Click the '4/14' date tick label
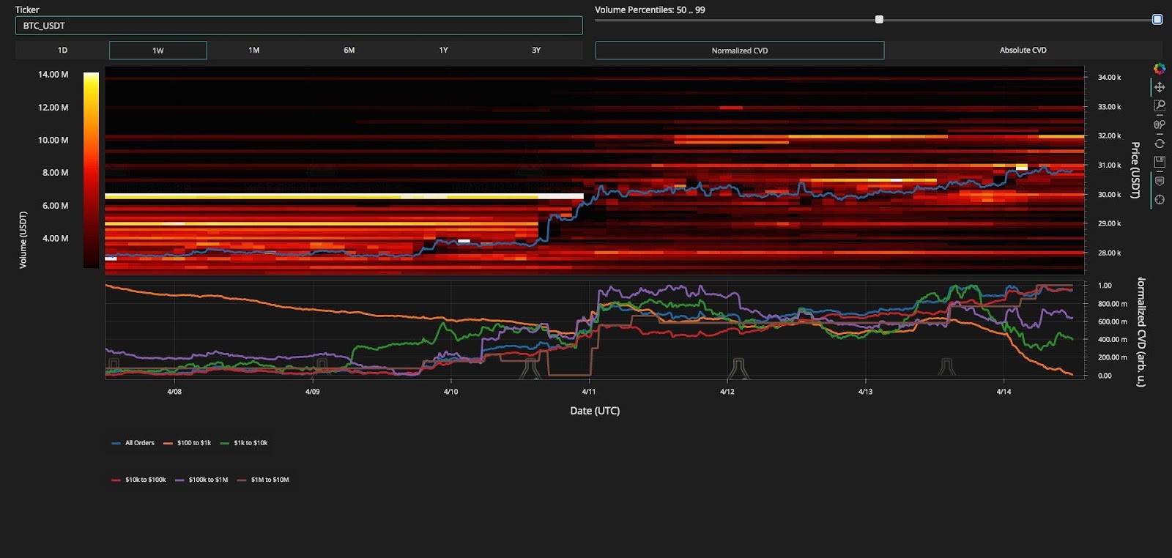 (1004, 392)
